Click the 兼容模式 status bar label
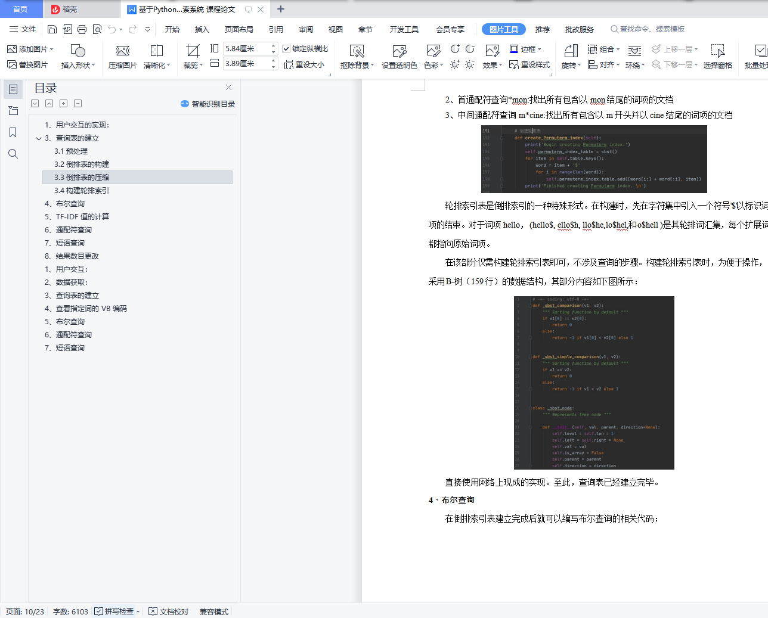768x618 pixels. 214,611
